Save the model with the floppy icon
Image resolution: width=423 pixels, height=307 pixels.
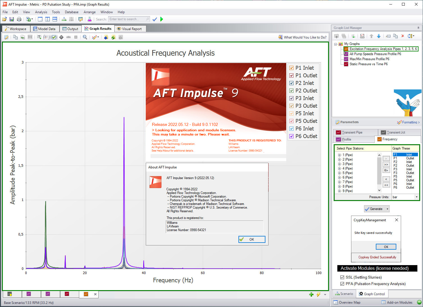pos(12,19)
